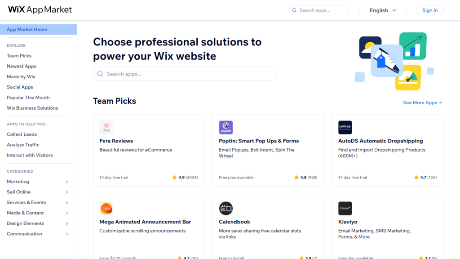Image resolution: width=460 pixels, height=259 pixels.
Task: Click the Communication category label
Action: coord(24,234)
